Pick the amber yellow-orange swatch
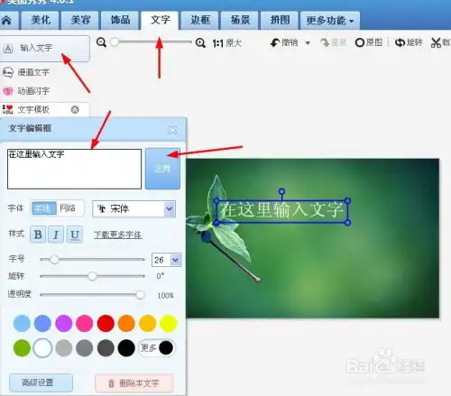Screen dimensions: 451x396 [147, 323]
